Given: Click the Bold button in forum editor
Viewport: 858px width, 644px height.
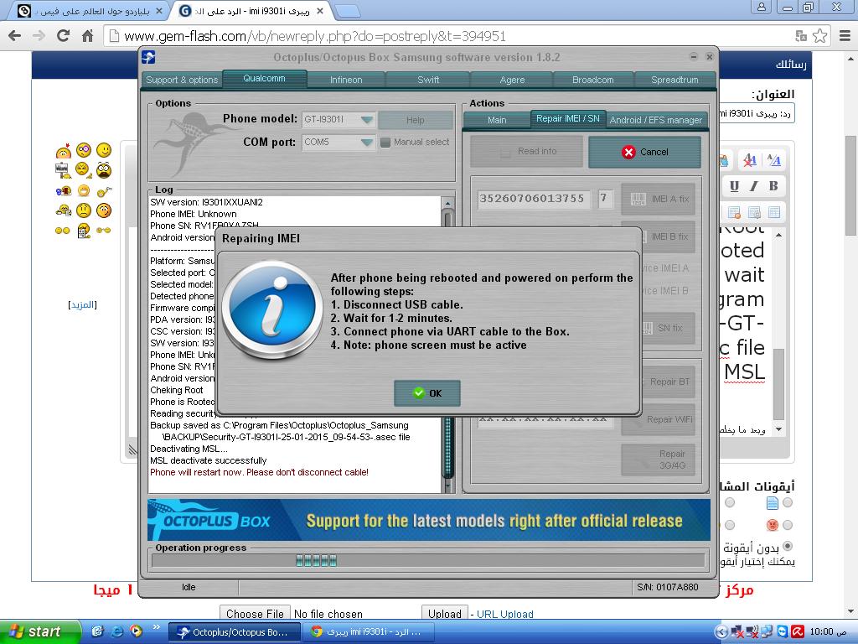Looking at the screenshot, I should [773, 186].
